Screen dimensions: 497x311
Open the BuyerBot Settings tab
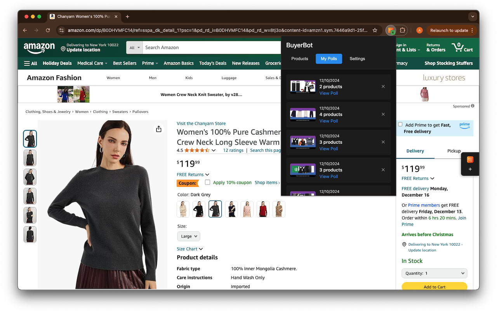coord(357,59)
